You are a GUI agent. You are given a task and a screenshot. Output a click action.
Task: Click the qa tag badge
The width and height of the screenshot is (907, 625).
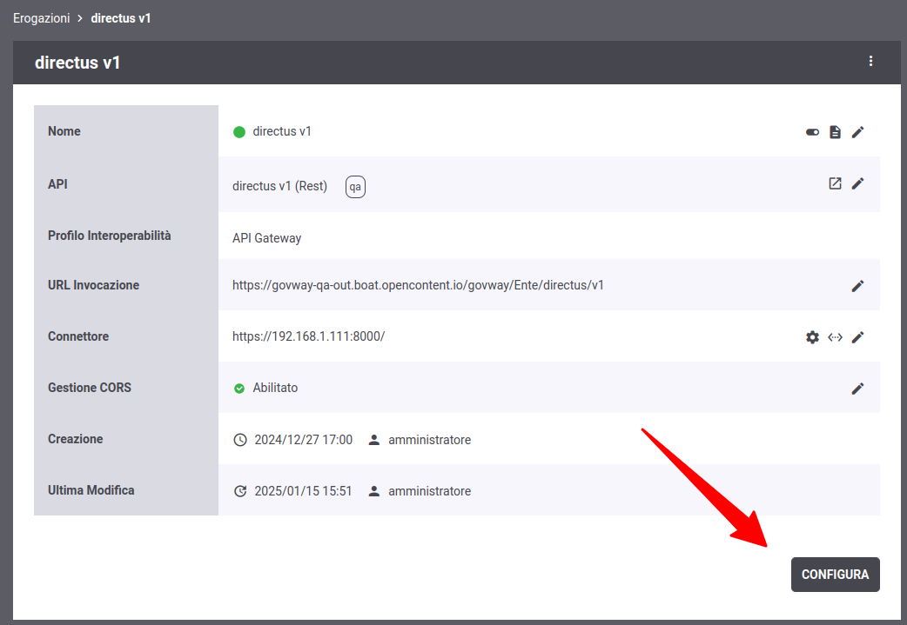355,187
